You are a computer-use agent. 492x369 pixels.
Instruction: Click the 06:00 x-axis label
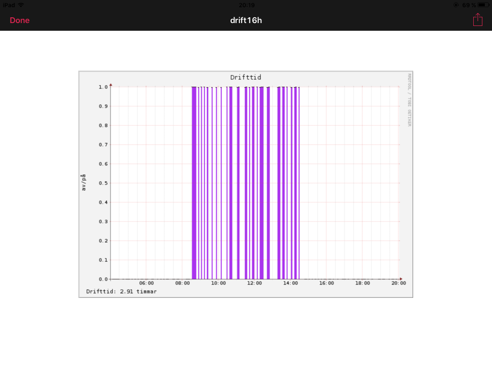point(147,283)
